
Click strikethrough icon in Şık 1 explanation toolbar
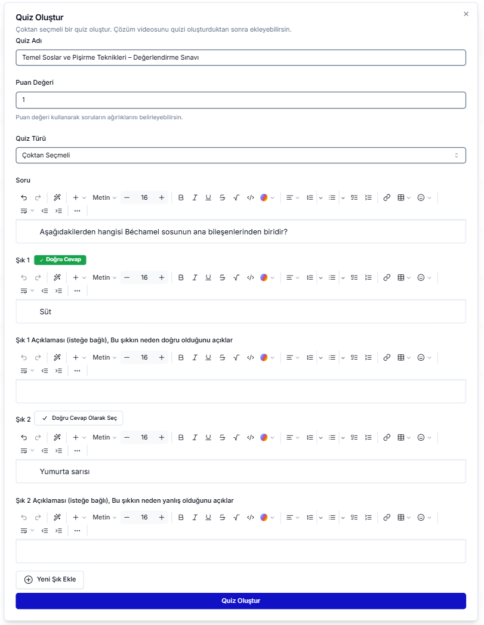coord(222,357)
